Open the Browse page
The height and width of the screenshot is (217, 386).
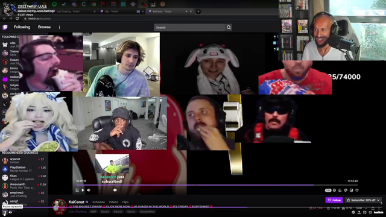[x=44, y=27]
